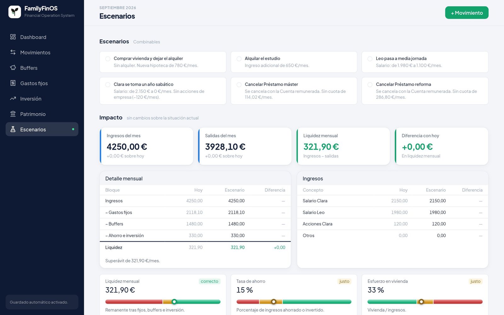Switch to Patrimonio section
504x315 pixels.
tap(42, 114)
